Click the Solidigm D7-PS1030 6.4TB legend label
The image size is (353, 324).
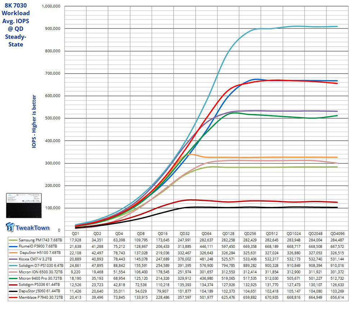(41, 266)
